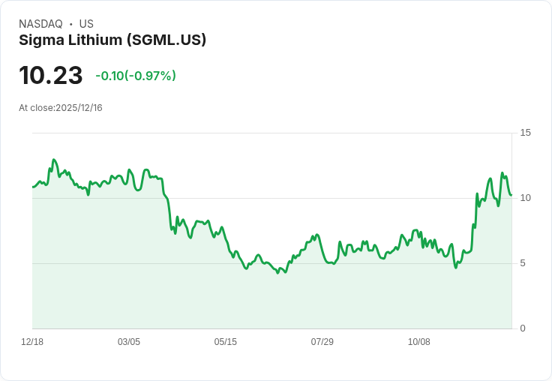
Task: Select the 03/05 date label on the x-axis
Action: click(x=129, y=342)
